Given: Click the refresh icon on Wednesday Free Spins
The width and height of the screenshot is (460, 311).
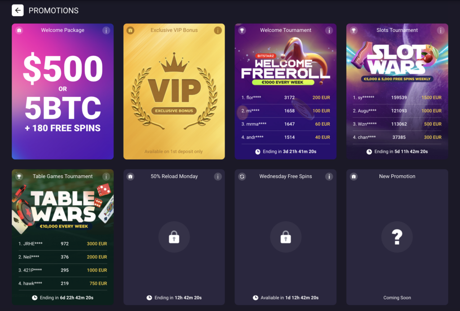Looking at the screenshot, I should tap(242, 177).
